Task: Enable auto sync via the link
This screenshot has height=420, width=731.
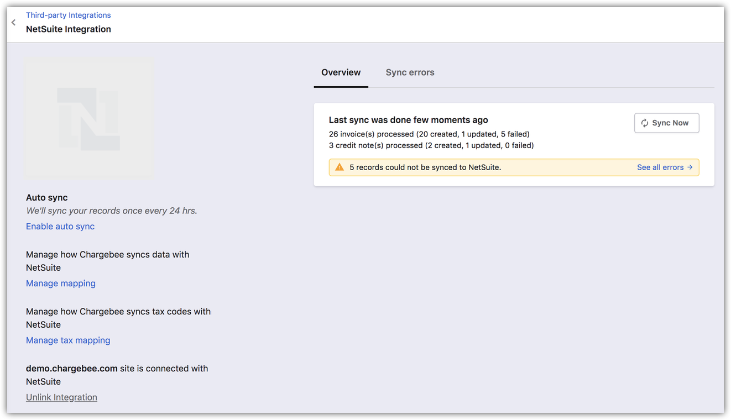Action: click(60, 226)
